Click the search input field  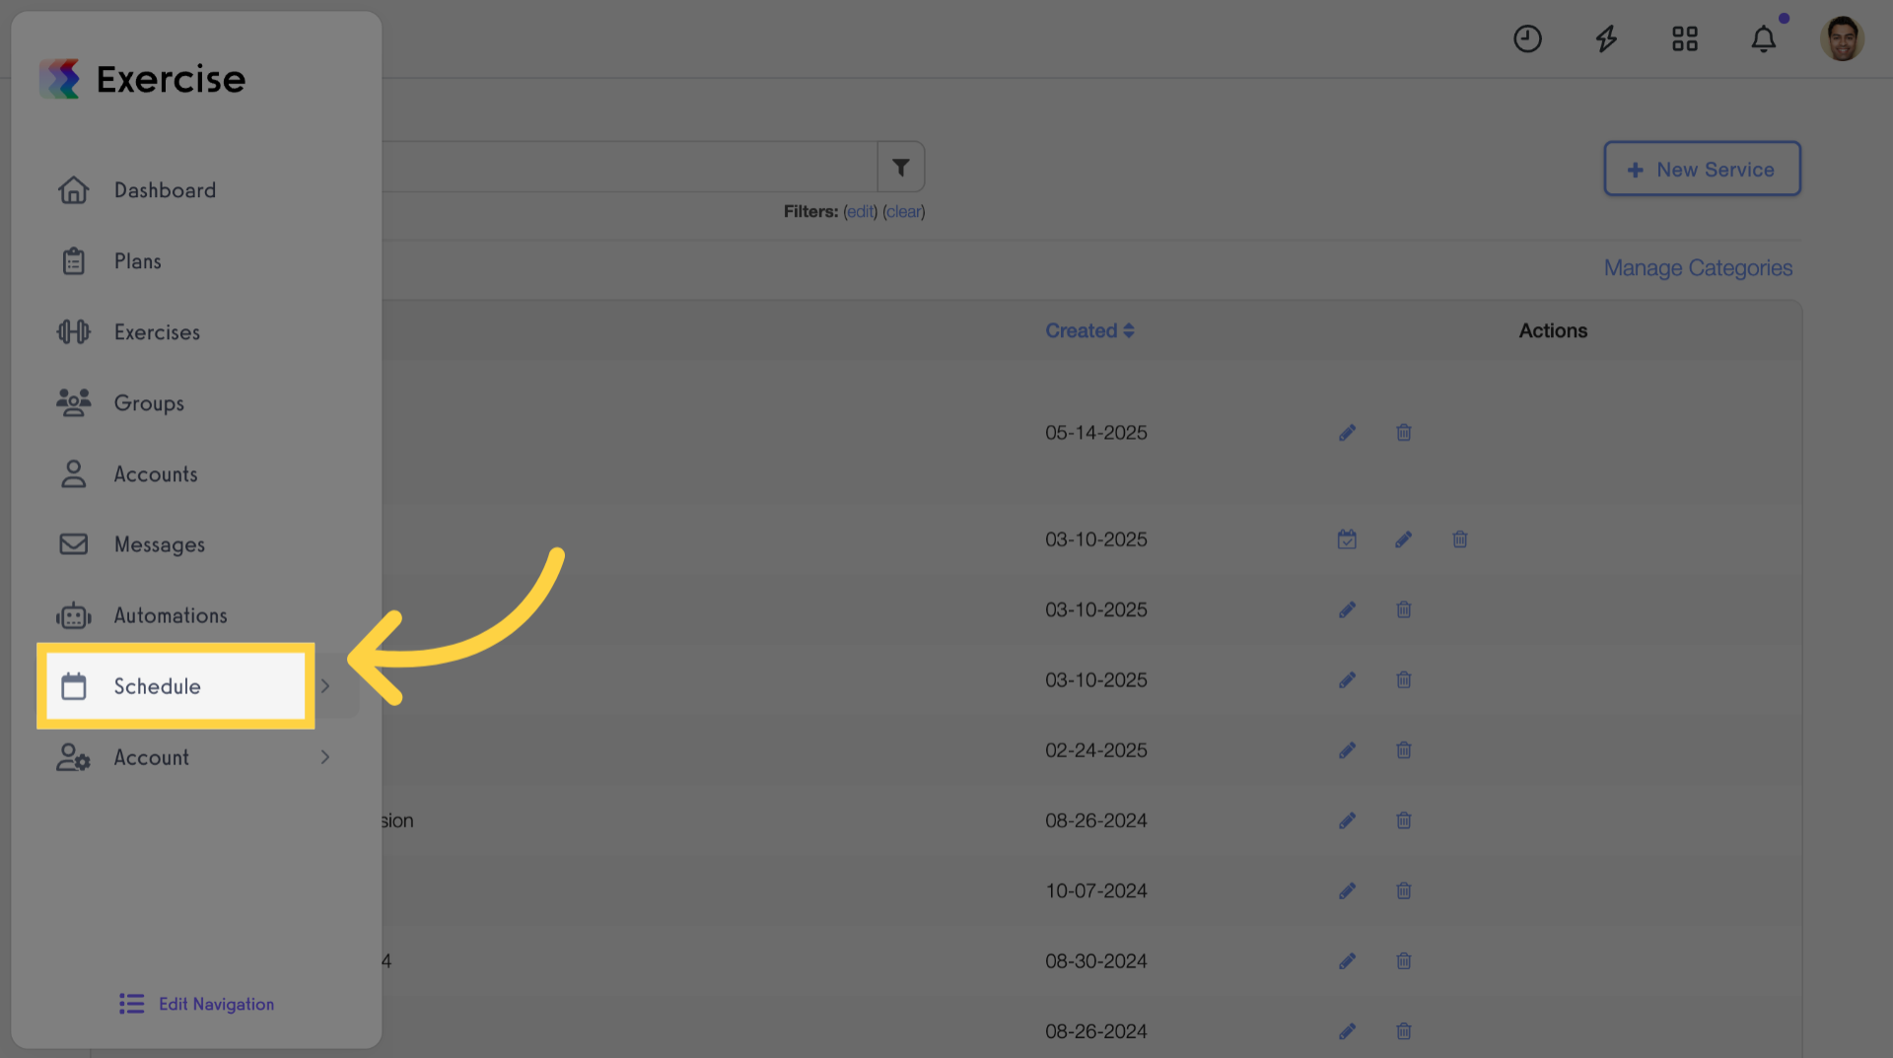coord(629,168)
